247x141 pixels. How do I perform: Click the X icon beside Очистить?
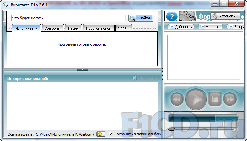click(134, 78)
